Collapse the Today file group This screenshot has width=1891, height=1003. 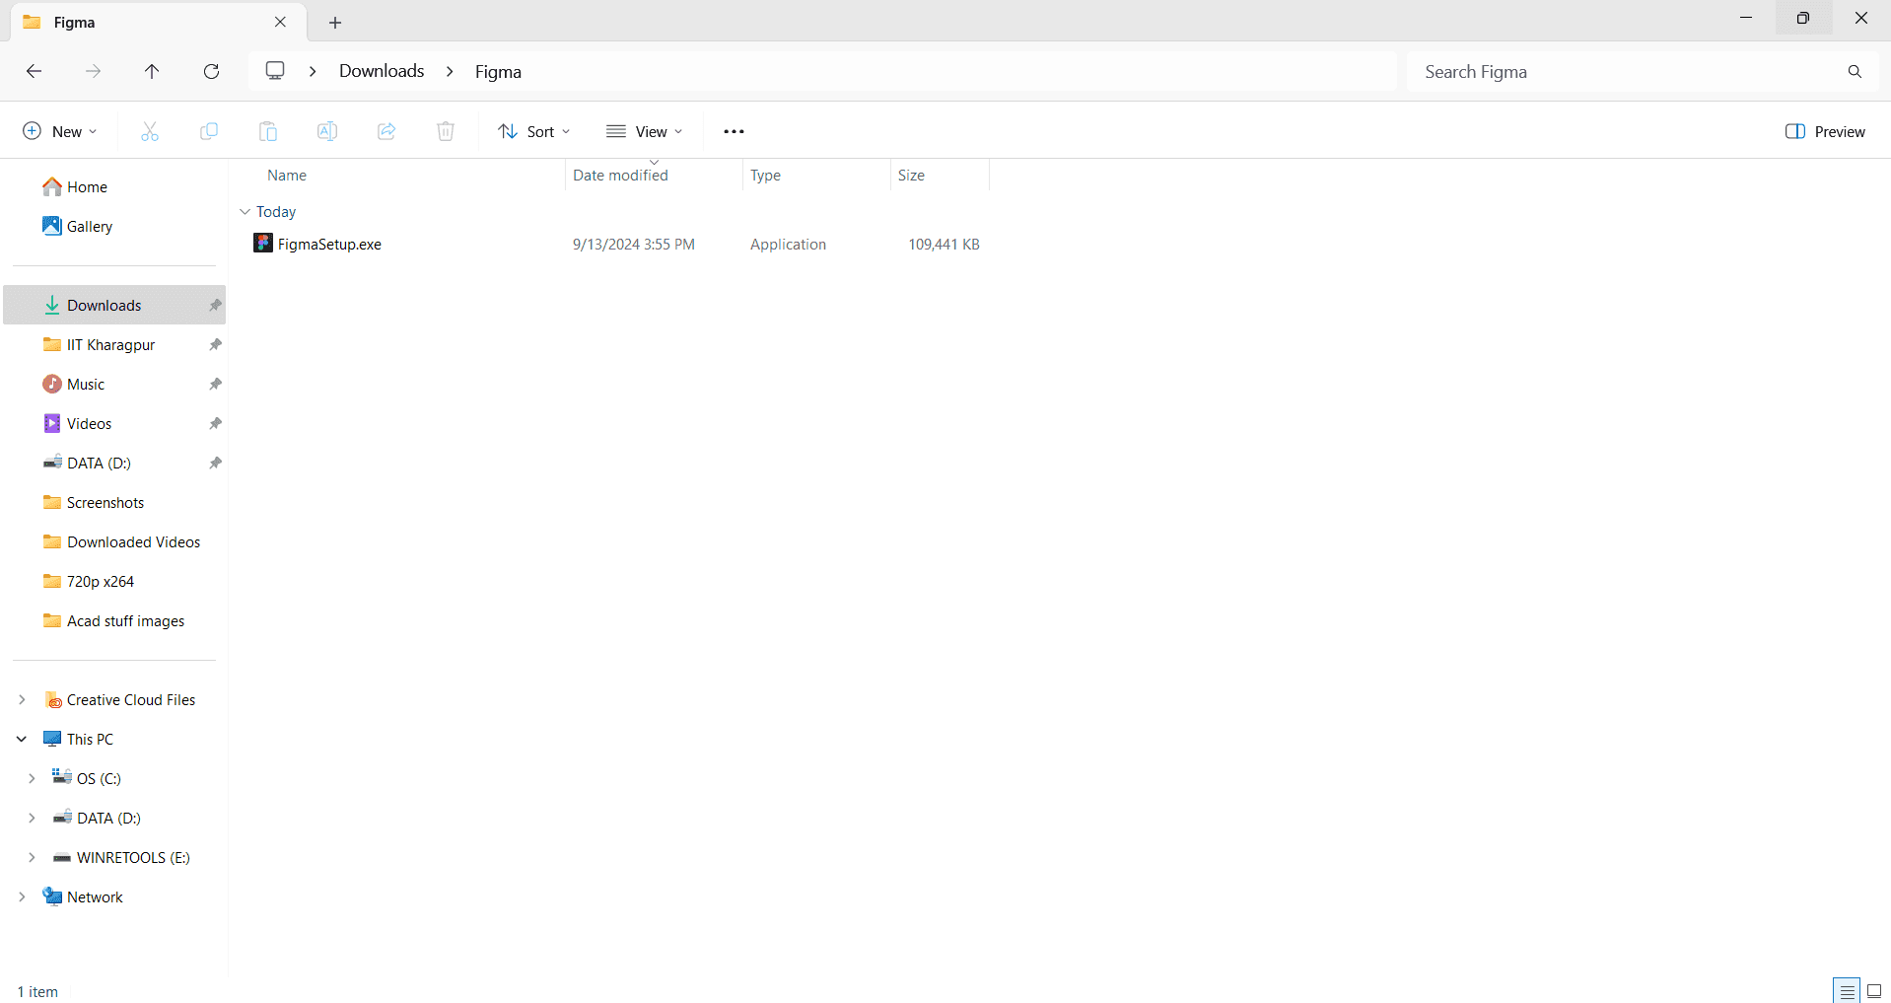click(245, 211)
